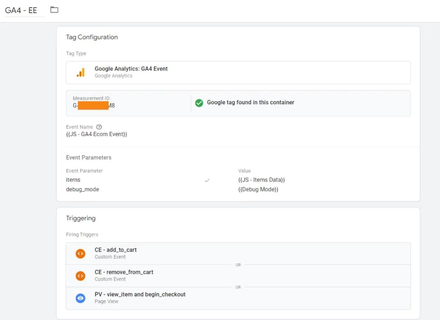Open the CE - add_to_cart trigger
Viewport: 440px width, 320px height.
(x=238, y=254)
